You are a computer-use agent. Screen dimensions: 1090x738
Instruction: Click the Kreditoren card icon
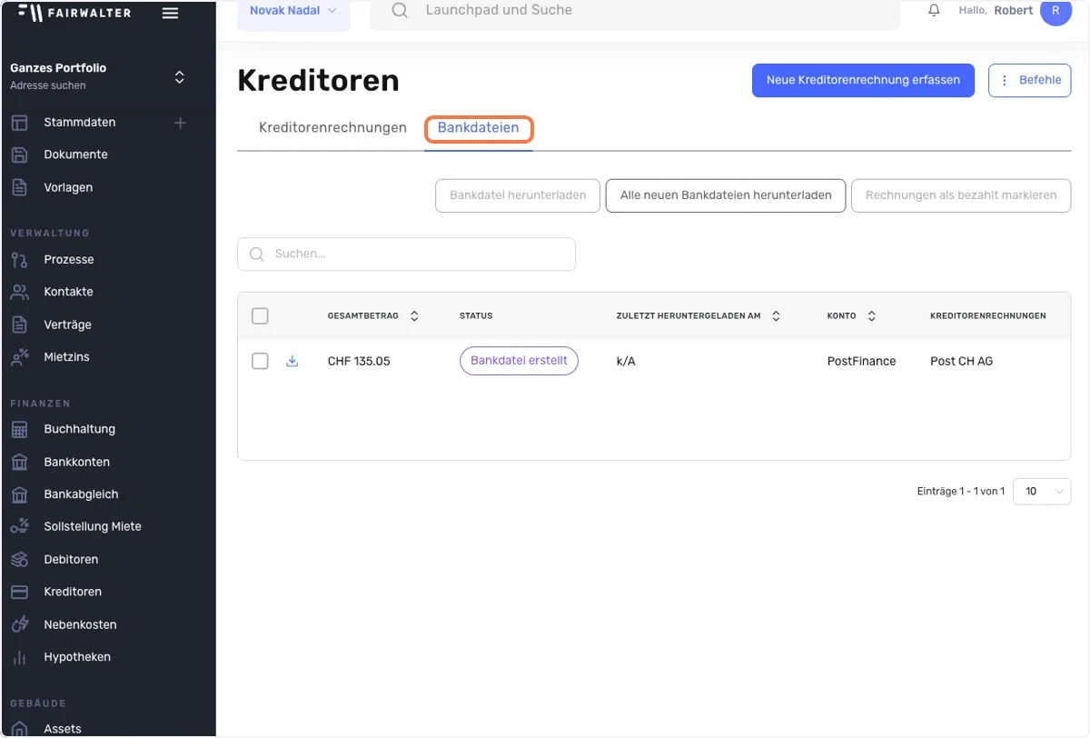[x=19, y=592]
